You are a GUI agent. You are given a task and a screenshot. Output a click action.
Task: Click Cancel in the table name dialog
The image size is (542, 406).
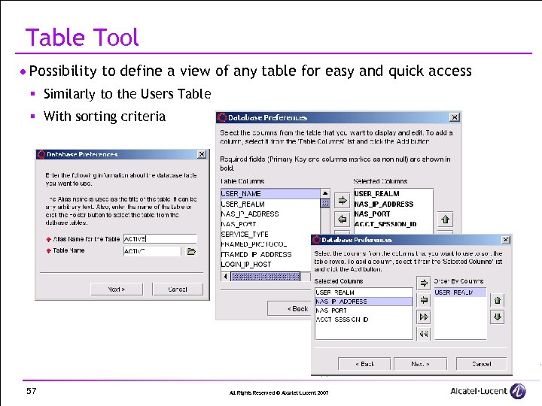(x=178, y=289)
